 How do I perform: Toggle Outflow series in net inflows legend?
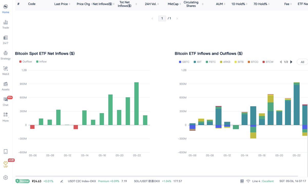26,62
